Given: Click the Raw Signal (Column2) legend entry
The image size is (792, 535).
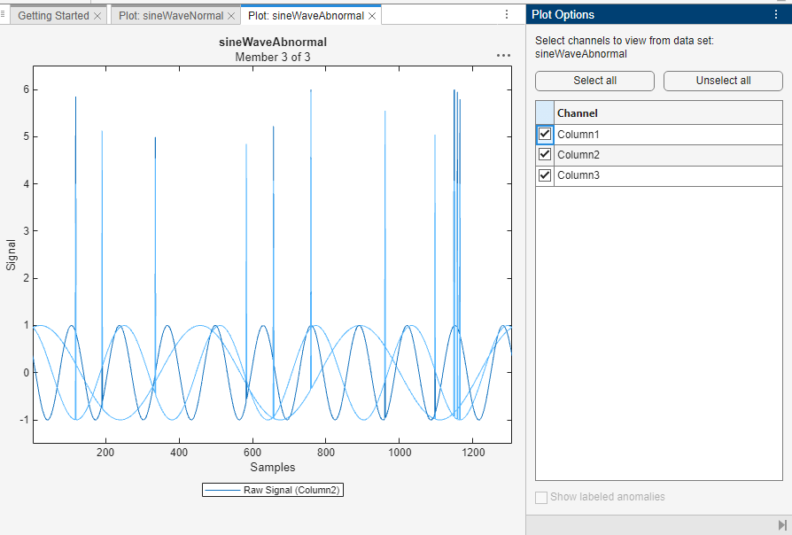Looking at the screenshot, I should click(x=273, y=490).
